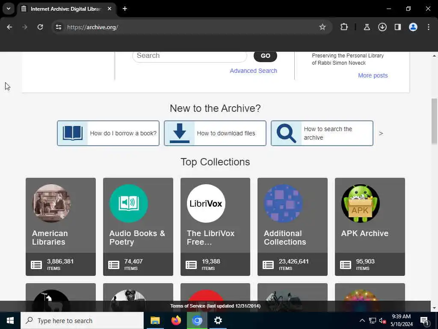Open How to search the archive card

tap(322, 133)
